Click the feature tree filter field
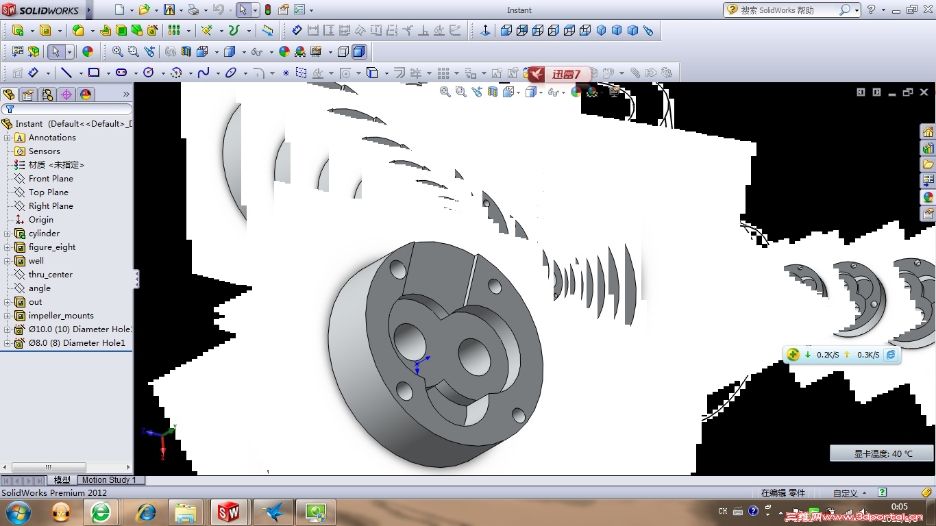Viewport: 936px width, 526px height. click(x=66, y=110)
